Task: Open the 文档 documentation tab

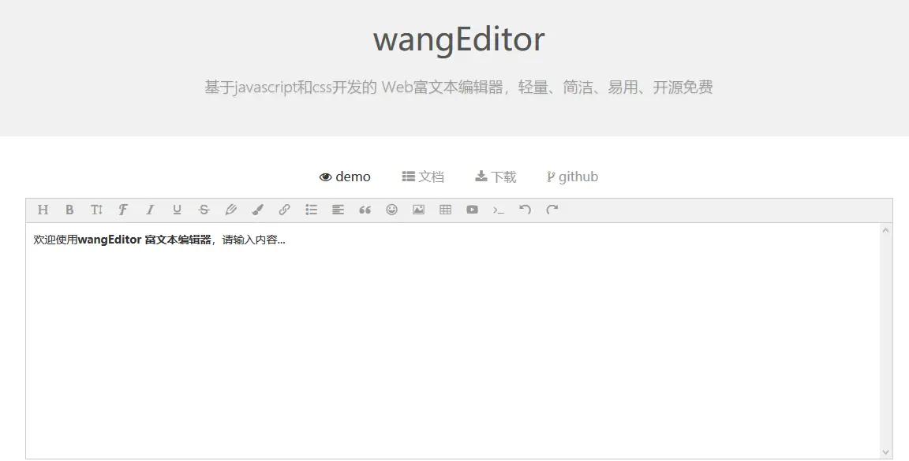Action: tap(423, 177)
